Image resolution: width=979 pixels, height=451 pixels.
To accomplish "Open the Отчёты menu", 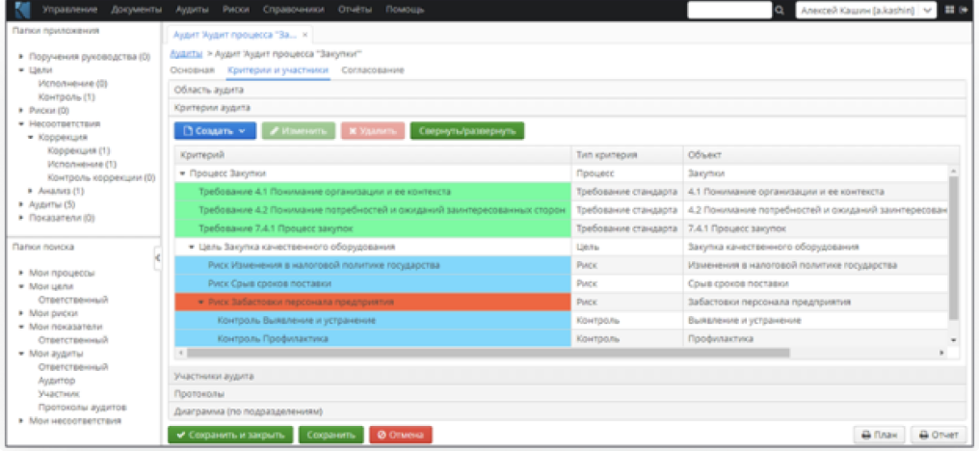I will [x=355, y=10].
